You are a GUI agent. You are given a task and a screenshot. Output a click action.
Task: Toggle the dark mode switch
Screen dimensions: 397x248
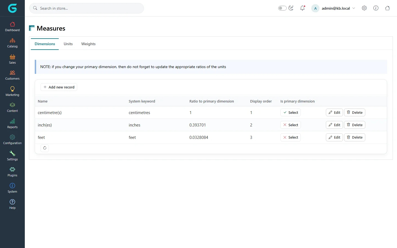click(282, 8)
